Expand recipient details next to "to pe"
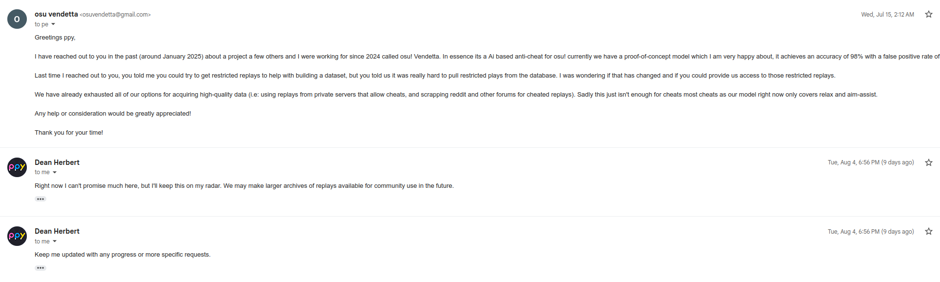This screenshot has width=940, height=282. pyautogui.click(x=53, y=24)
